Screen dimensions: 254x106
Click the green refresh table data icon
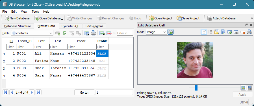64,33
